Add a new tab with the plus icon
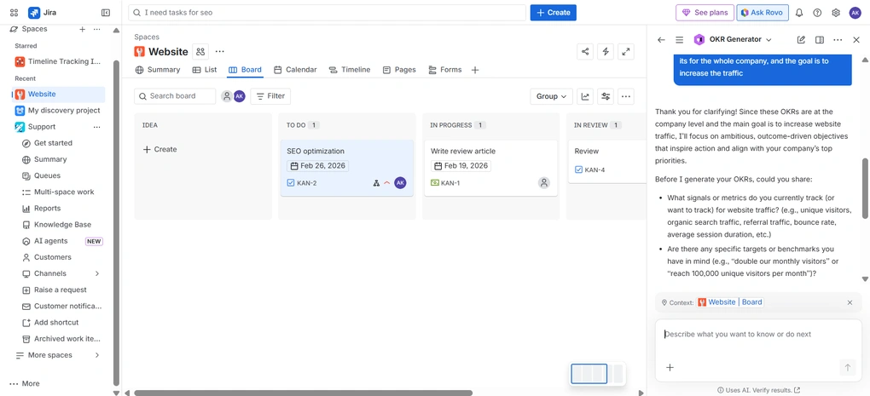The image size is (870, 396). 475,70
